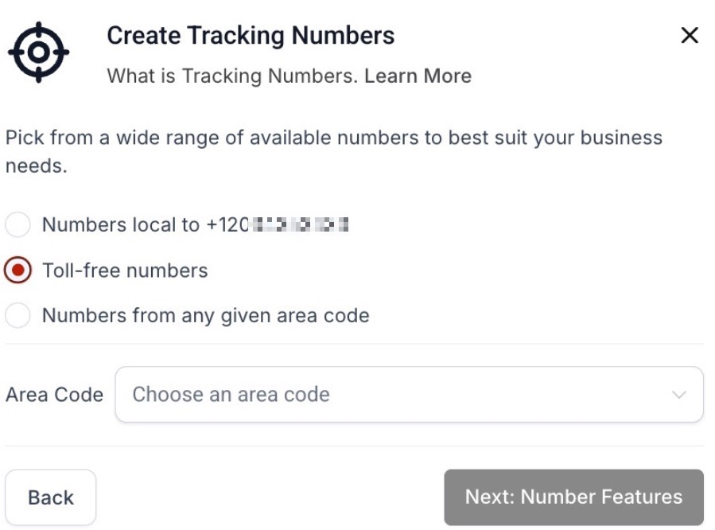Enable Numbers from any given area code

coord(17,316)
